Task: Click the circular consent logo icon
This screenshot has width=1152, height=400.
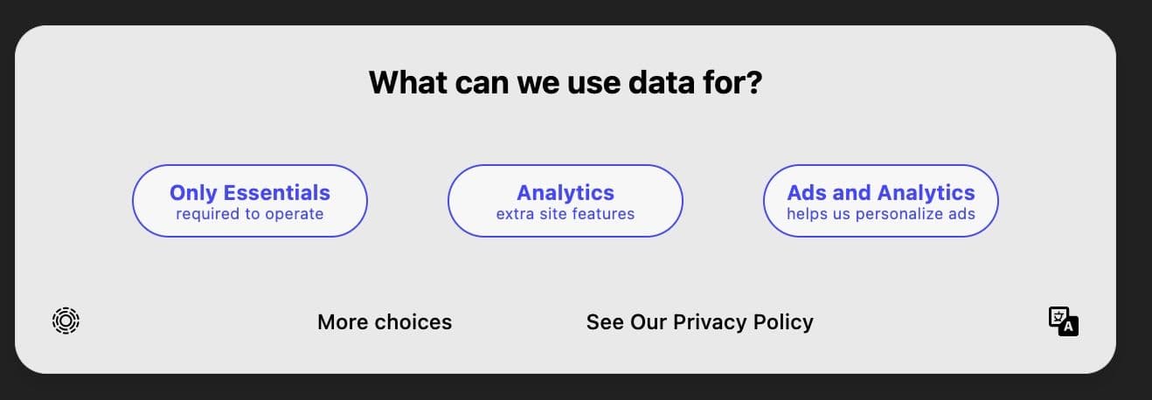Action: [66, 321]
